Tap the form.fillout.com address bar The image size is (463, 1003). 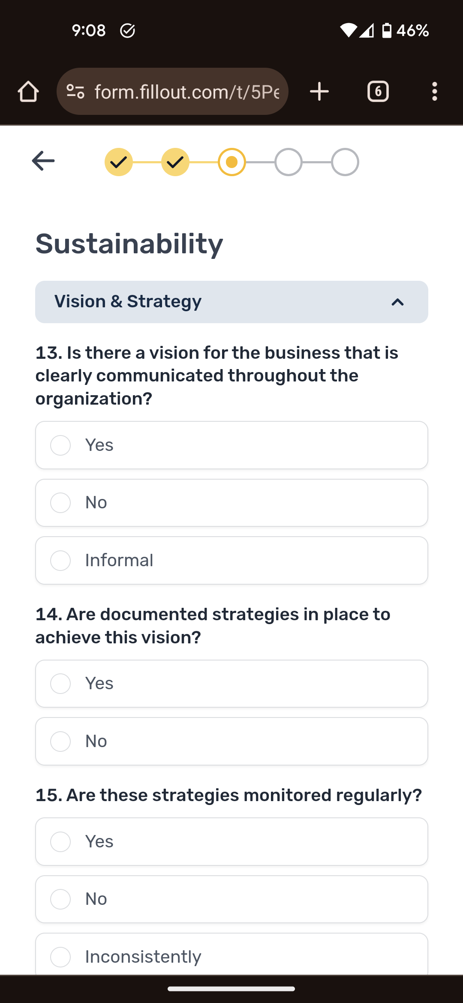point(186,92)
